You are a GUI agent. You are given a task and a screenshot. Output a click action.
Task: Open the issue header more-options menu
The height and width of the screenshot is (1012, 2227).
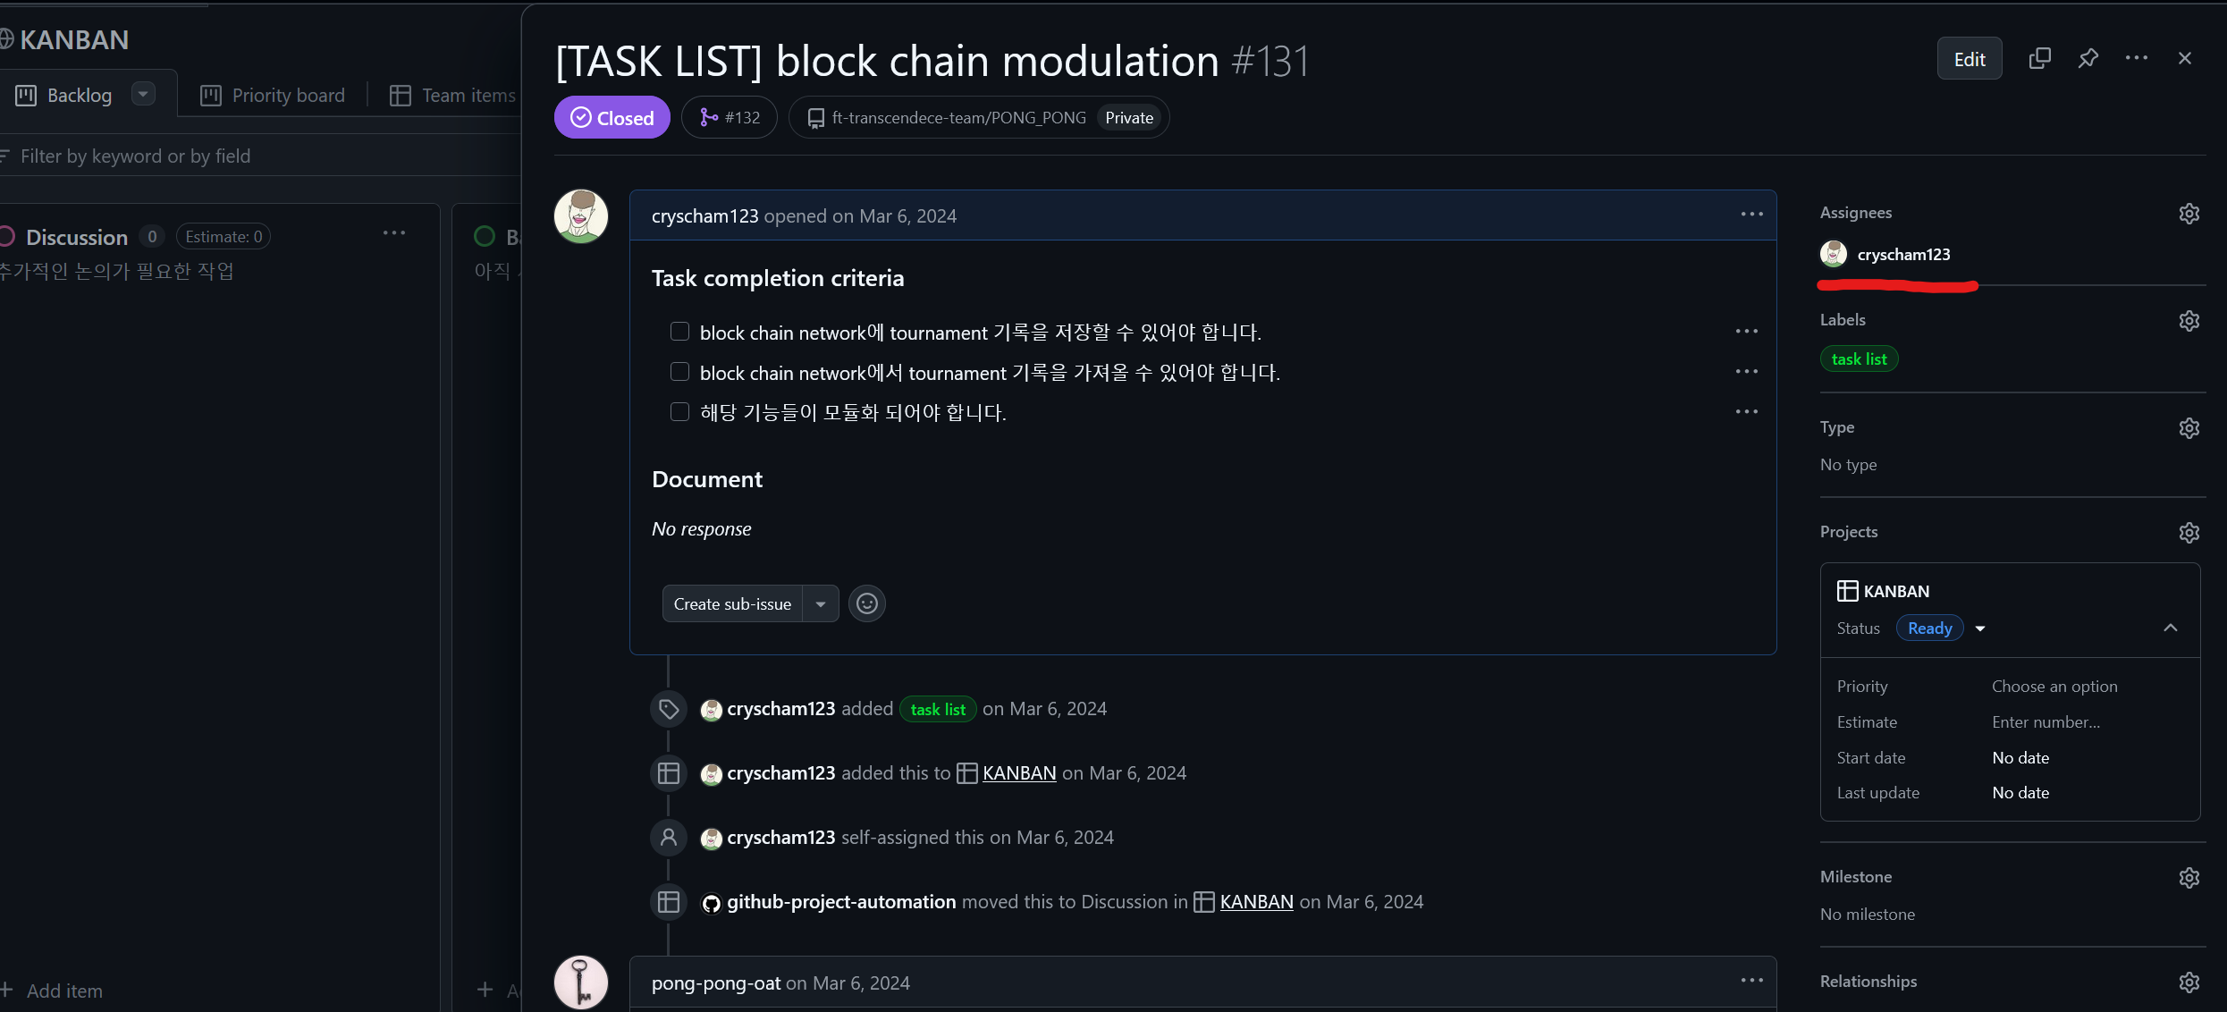(2136, 59)
